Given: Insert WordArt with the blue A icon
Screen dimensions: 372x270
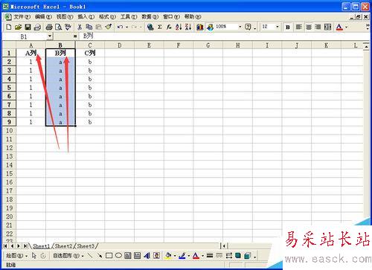Looking at the screenshot, I should [x=147, y=256].
